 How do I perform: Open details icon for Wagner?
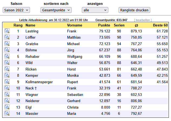tap(7, 95)
